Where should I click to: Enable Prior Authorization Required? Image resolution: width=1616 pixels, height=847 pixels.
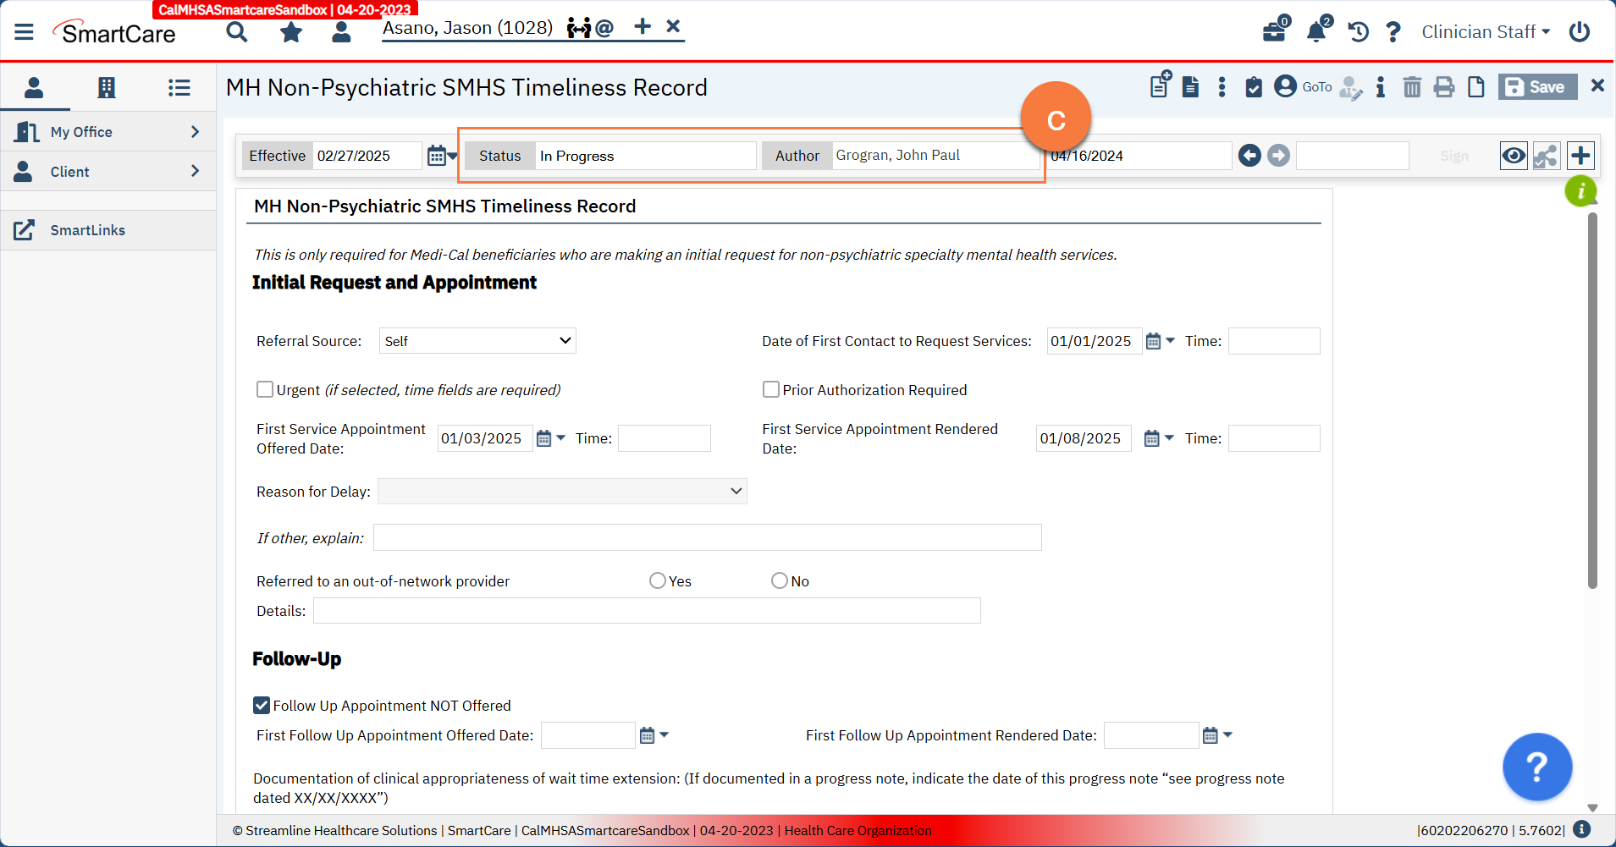pyautogui.click(x=771, y=389)
